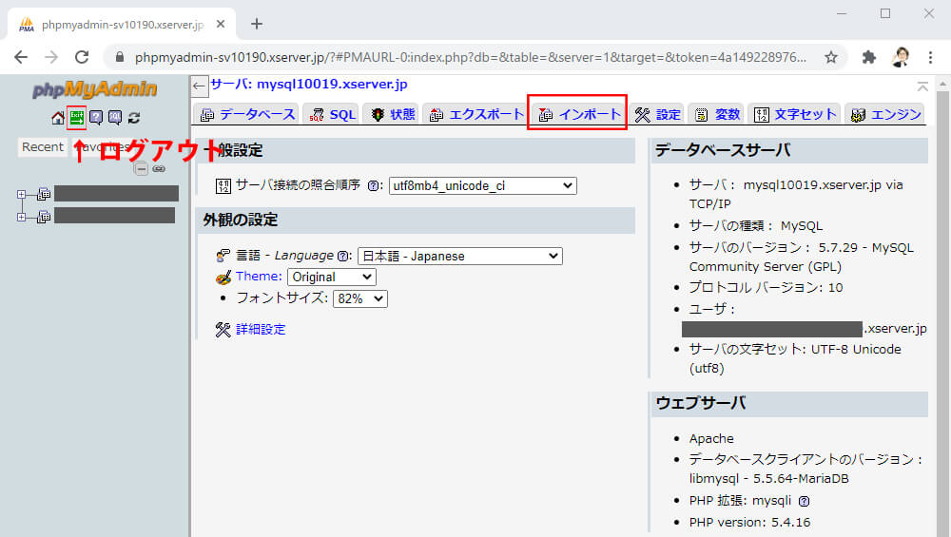Click the green logout exit icon
The image size is (951, 537).
click(76, 118)
